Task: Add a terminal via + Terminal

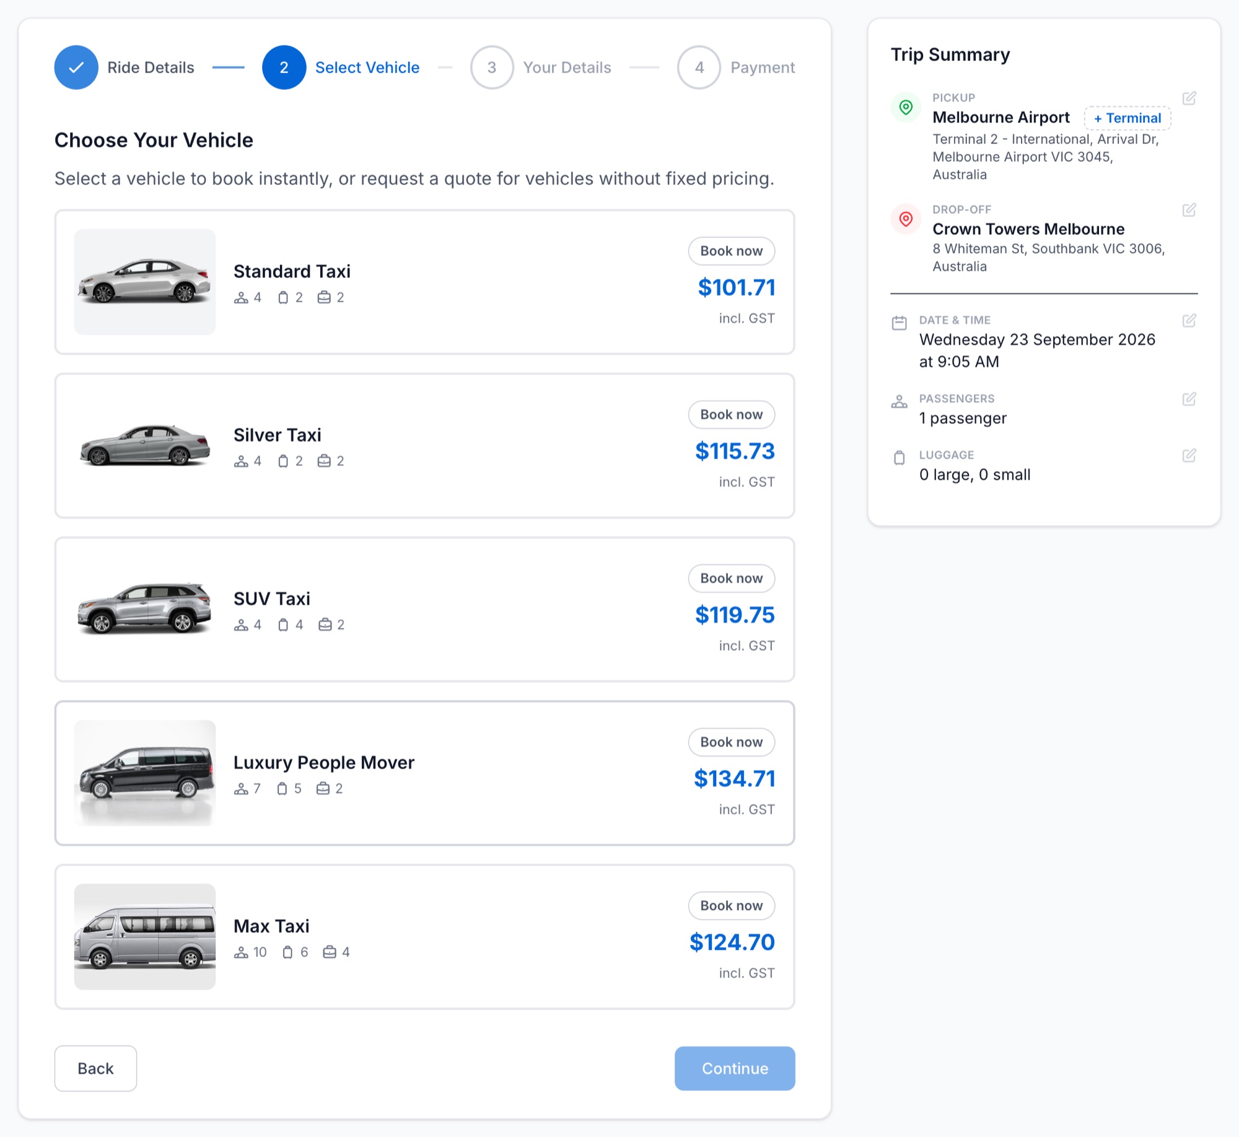Action: click(1127, 118)
